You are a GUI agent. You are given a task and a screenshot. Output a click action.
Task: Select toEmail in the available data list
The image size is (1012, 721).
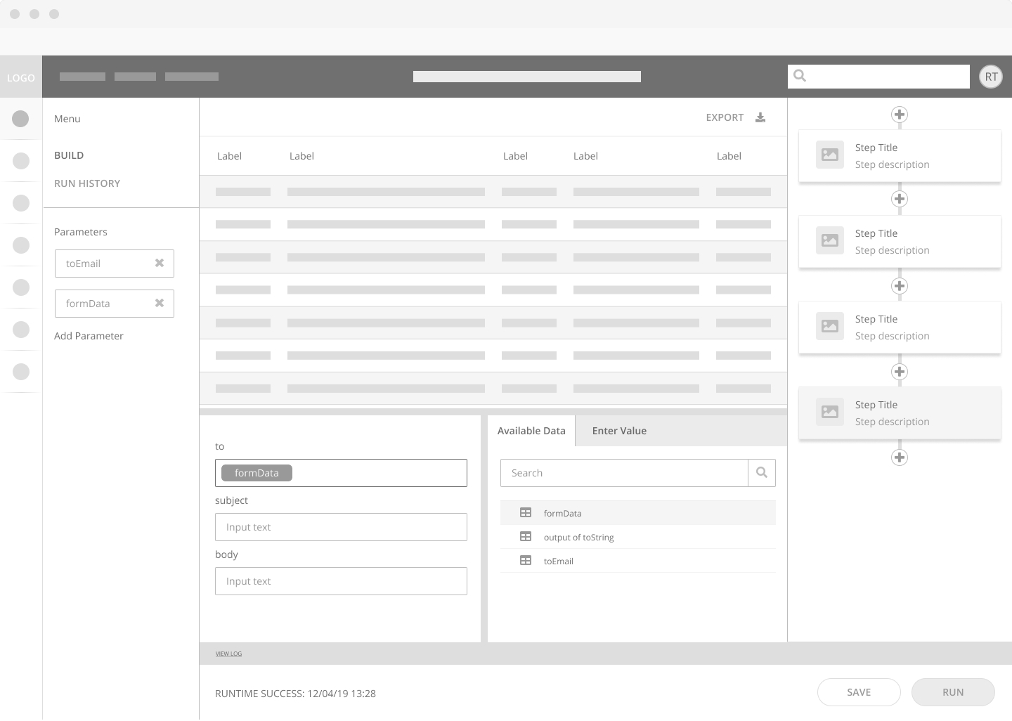[638, 561]
